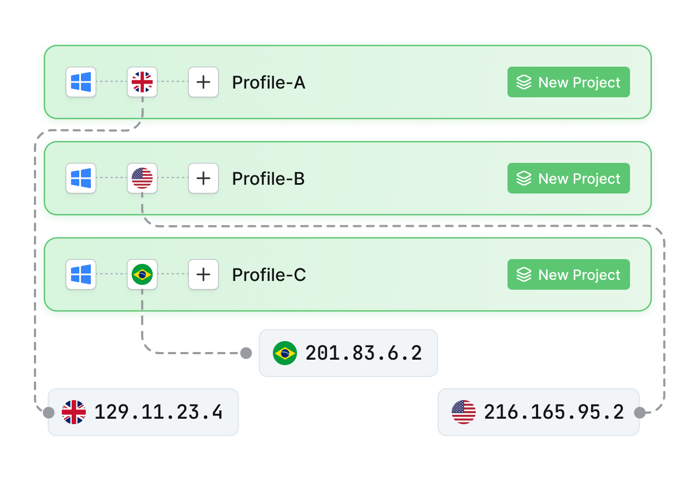Select the UK IP address 129.11.23.4

pyautogui.click(x=159, y=412)
